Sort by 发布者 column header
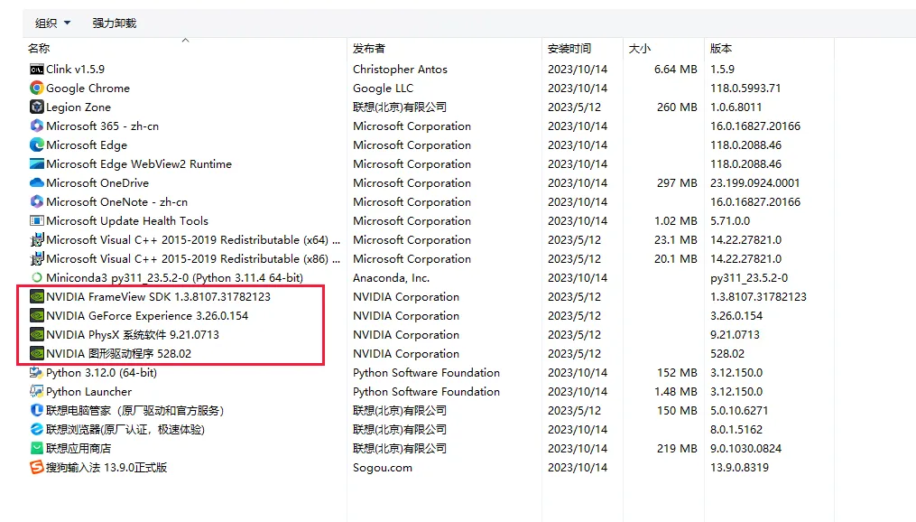The height and width of the screenshot is (522, 916). point(368,48)
